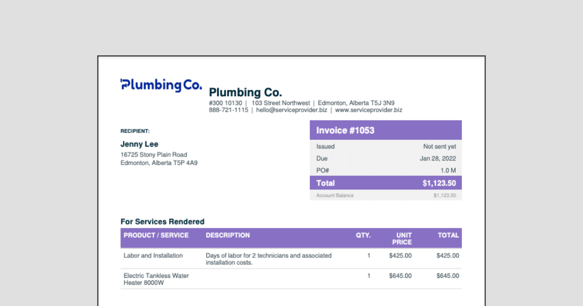Click row total $425.00 for Labor and Installation

click(448, 255)
